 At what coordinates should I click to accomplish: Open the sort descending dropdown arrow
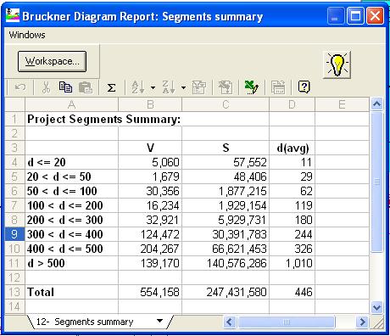(183, 87)
